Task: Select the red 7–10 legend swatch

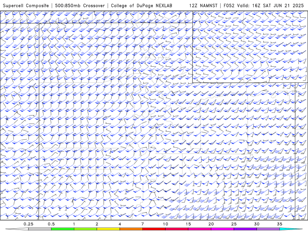Action: (x=154, y=229)
